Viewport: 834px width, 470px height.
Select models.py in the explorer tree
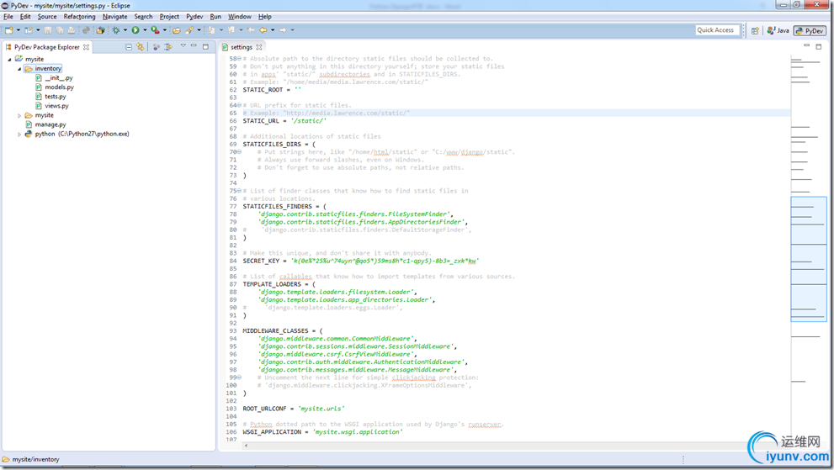pos(55,87)
